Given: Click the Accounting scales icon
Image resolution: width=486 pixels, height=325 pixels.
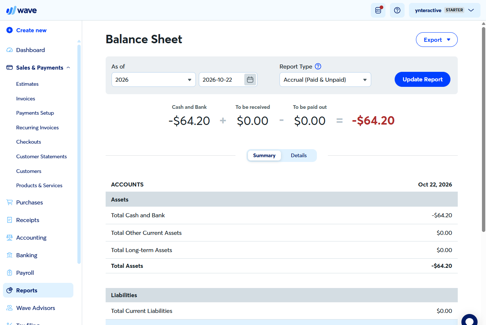Looking at the screenshot, I should [10, 238].
